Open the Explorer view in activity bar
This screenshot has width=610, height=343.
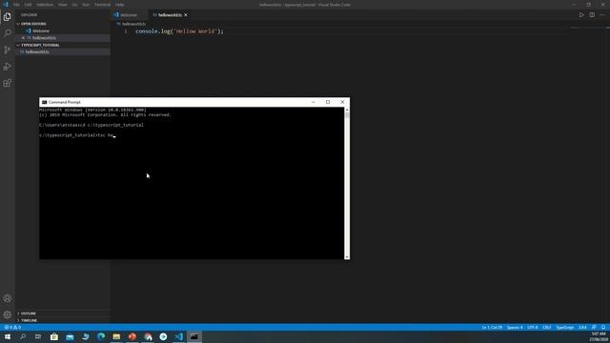point(7,17)
